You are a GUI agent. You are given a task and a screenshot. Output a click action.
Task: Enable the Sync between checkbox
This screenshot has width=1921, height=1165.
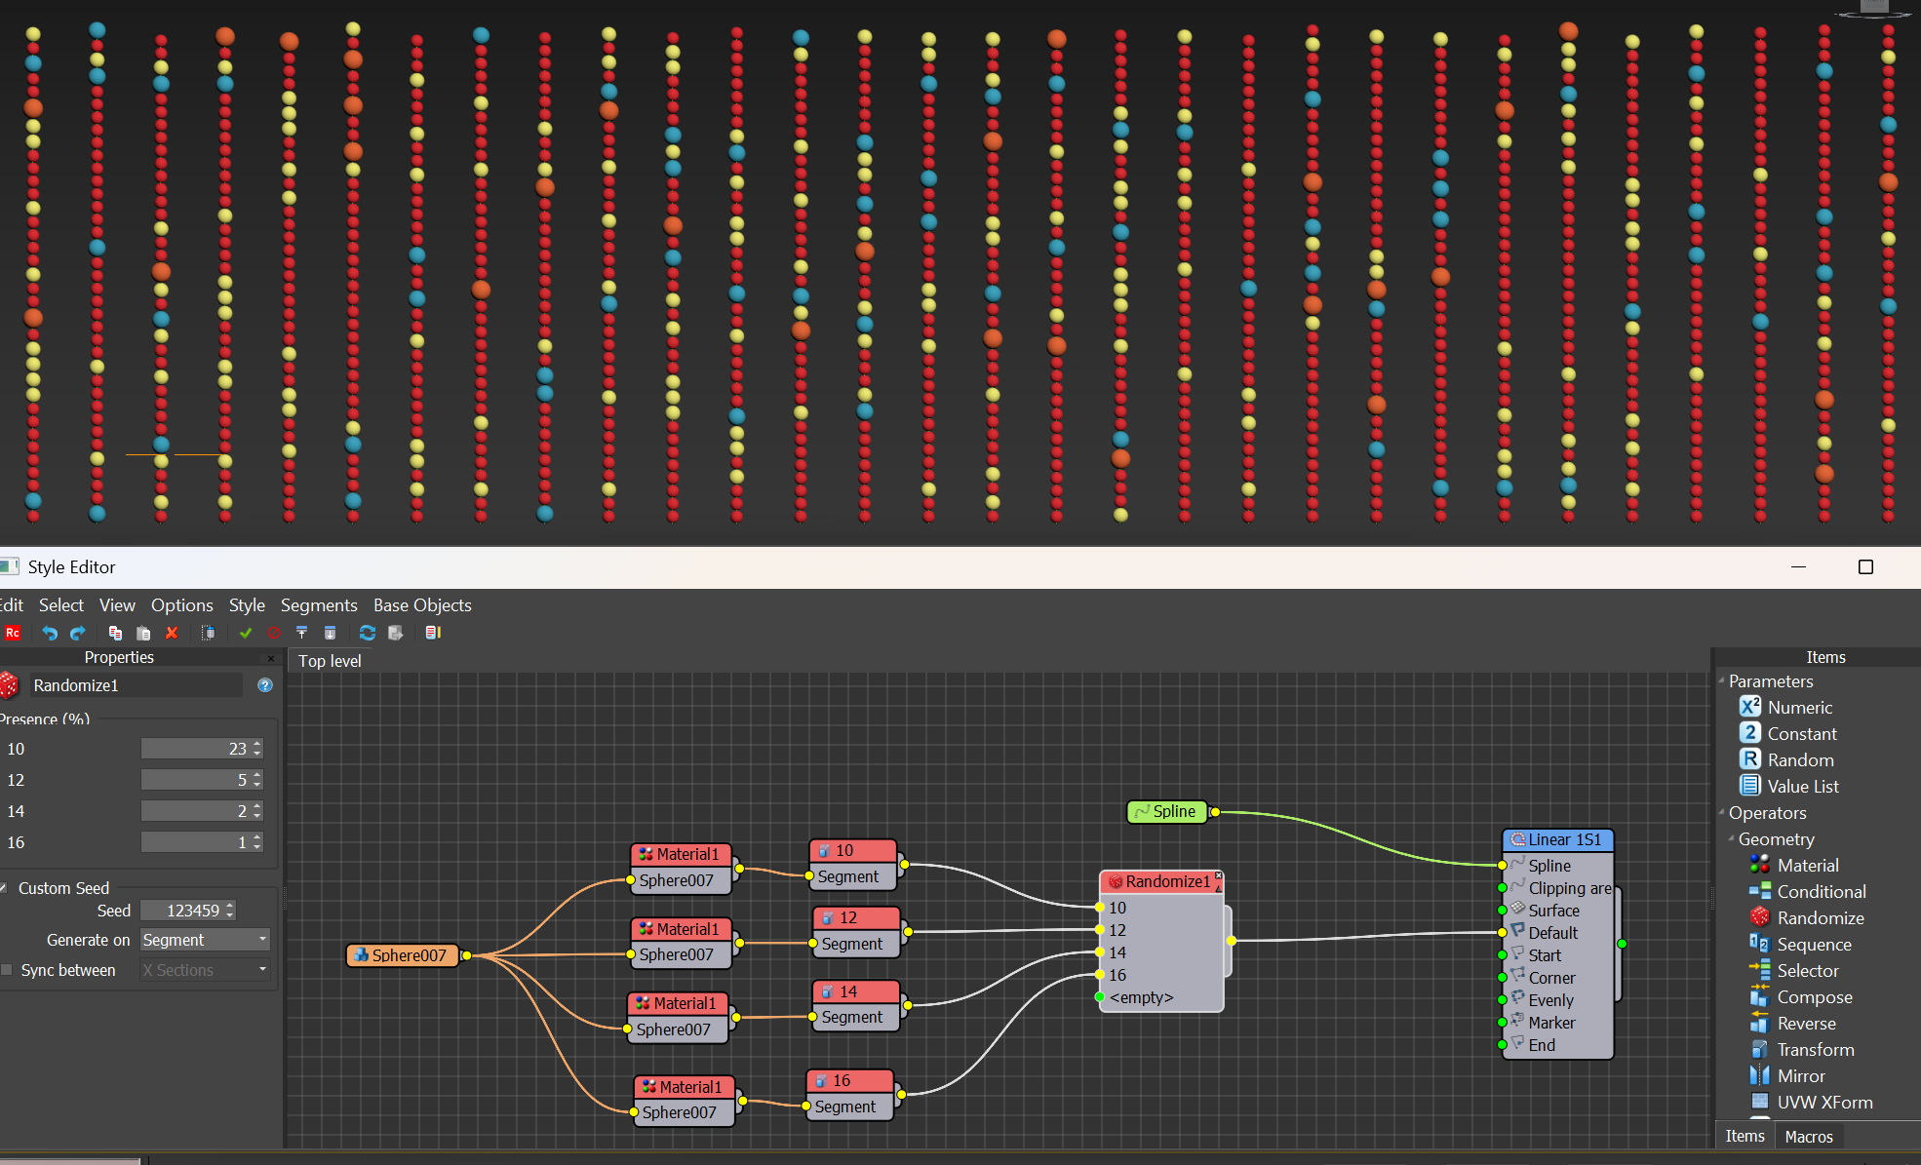[x=7, y=970]
